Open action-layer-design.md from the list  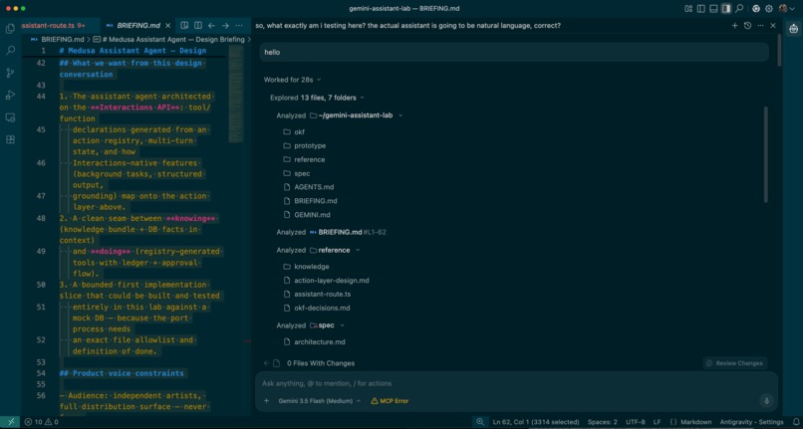(326, 280)
